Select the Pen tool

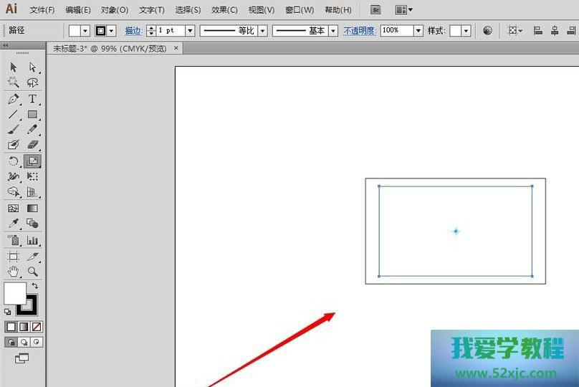coord(14,99)
